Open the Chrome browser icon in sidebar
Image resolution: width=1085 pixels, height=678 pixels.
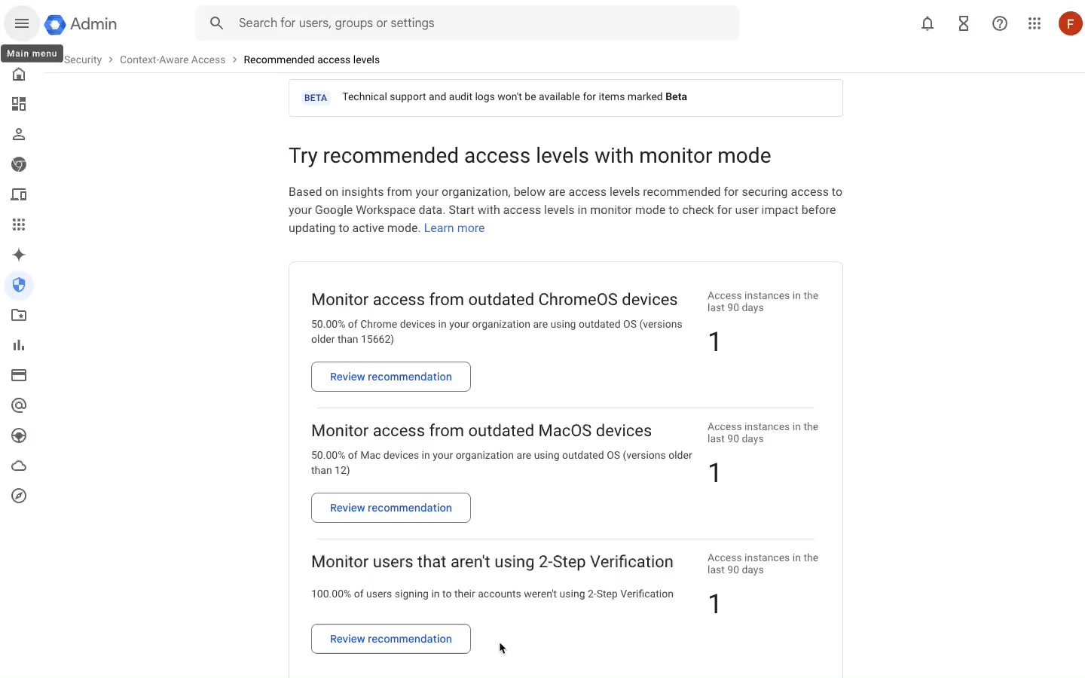(x=19, y=164)
